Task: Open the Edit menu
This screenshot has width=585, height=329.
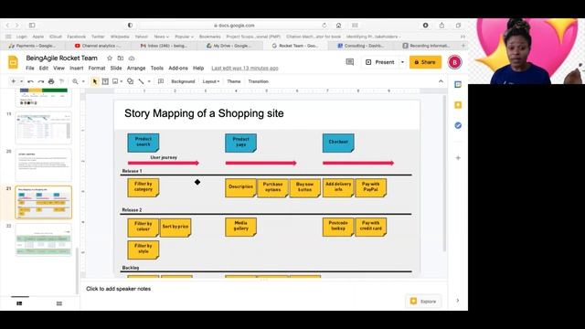Action: (44, 69)
